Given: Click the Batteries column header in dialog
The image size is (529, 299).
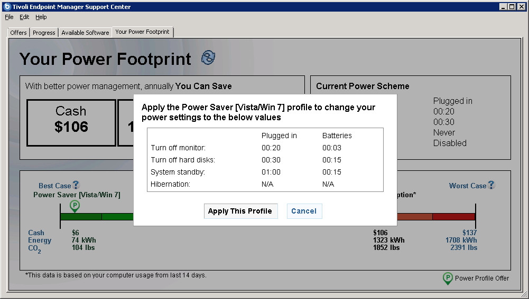Looking at the screenshot, I should click(337, 136).
